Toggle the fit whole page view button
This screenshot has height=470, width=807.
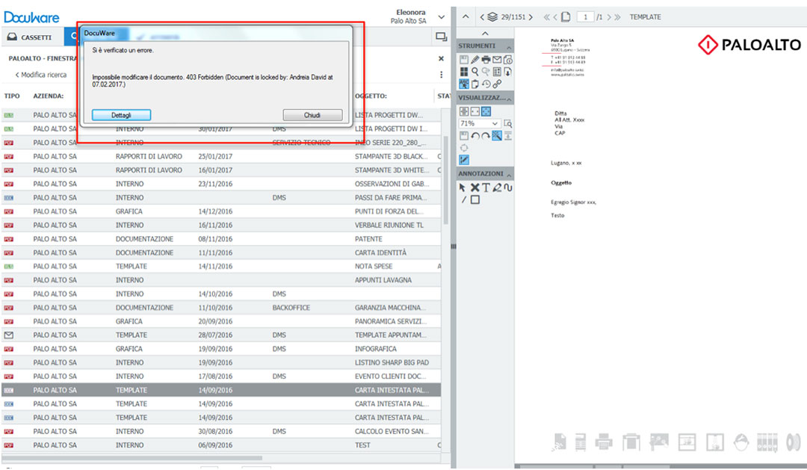[x=486, y=111]
